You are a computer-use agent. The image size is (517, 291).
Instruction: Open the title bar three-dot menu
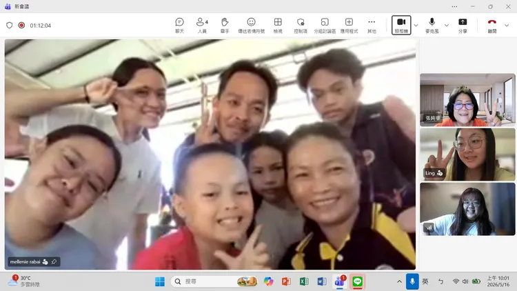[454, 7]
